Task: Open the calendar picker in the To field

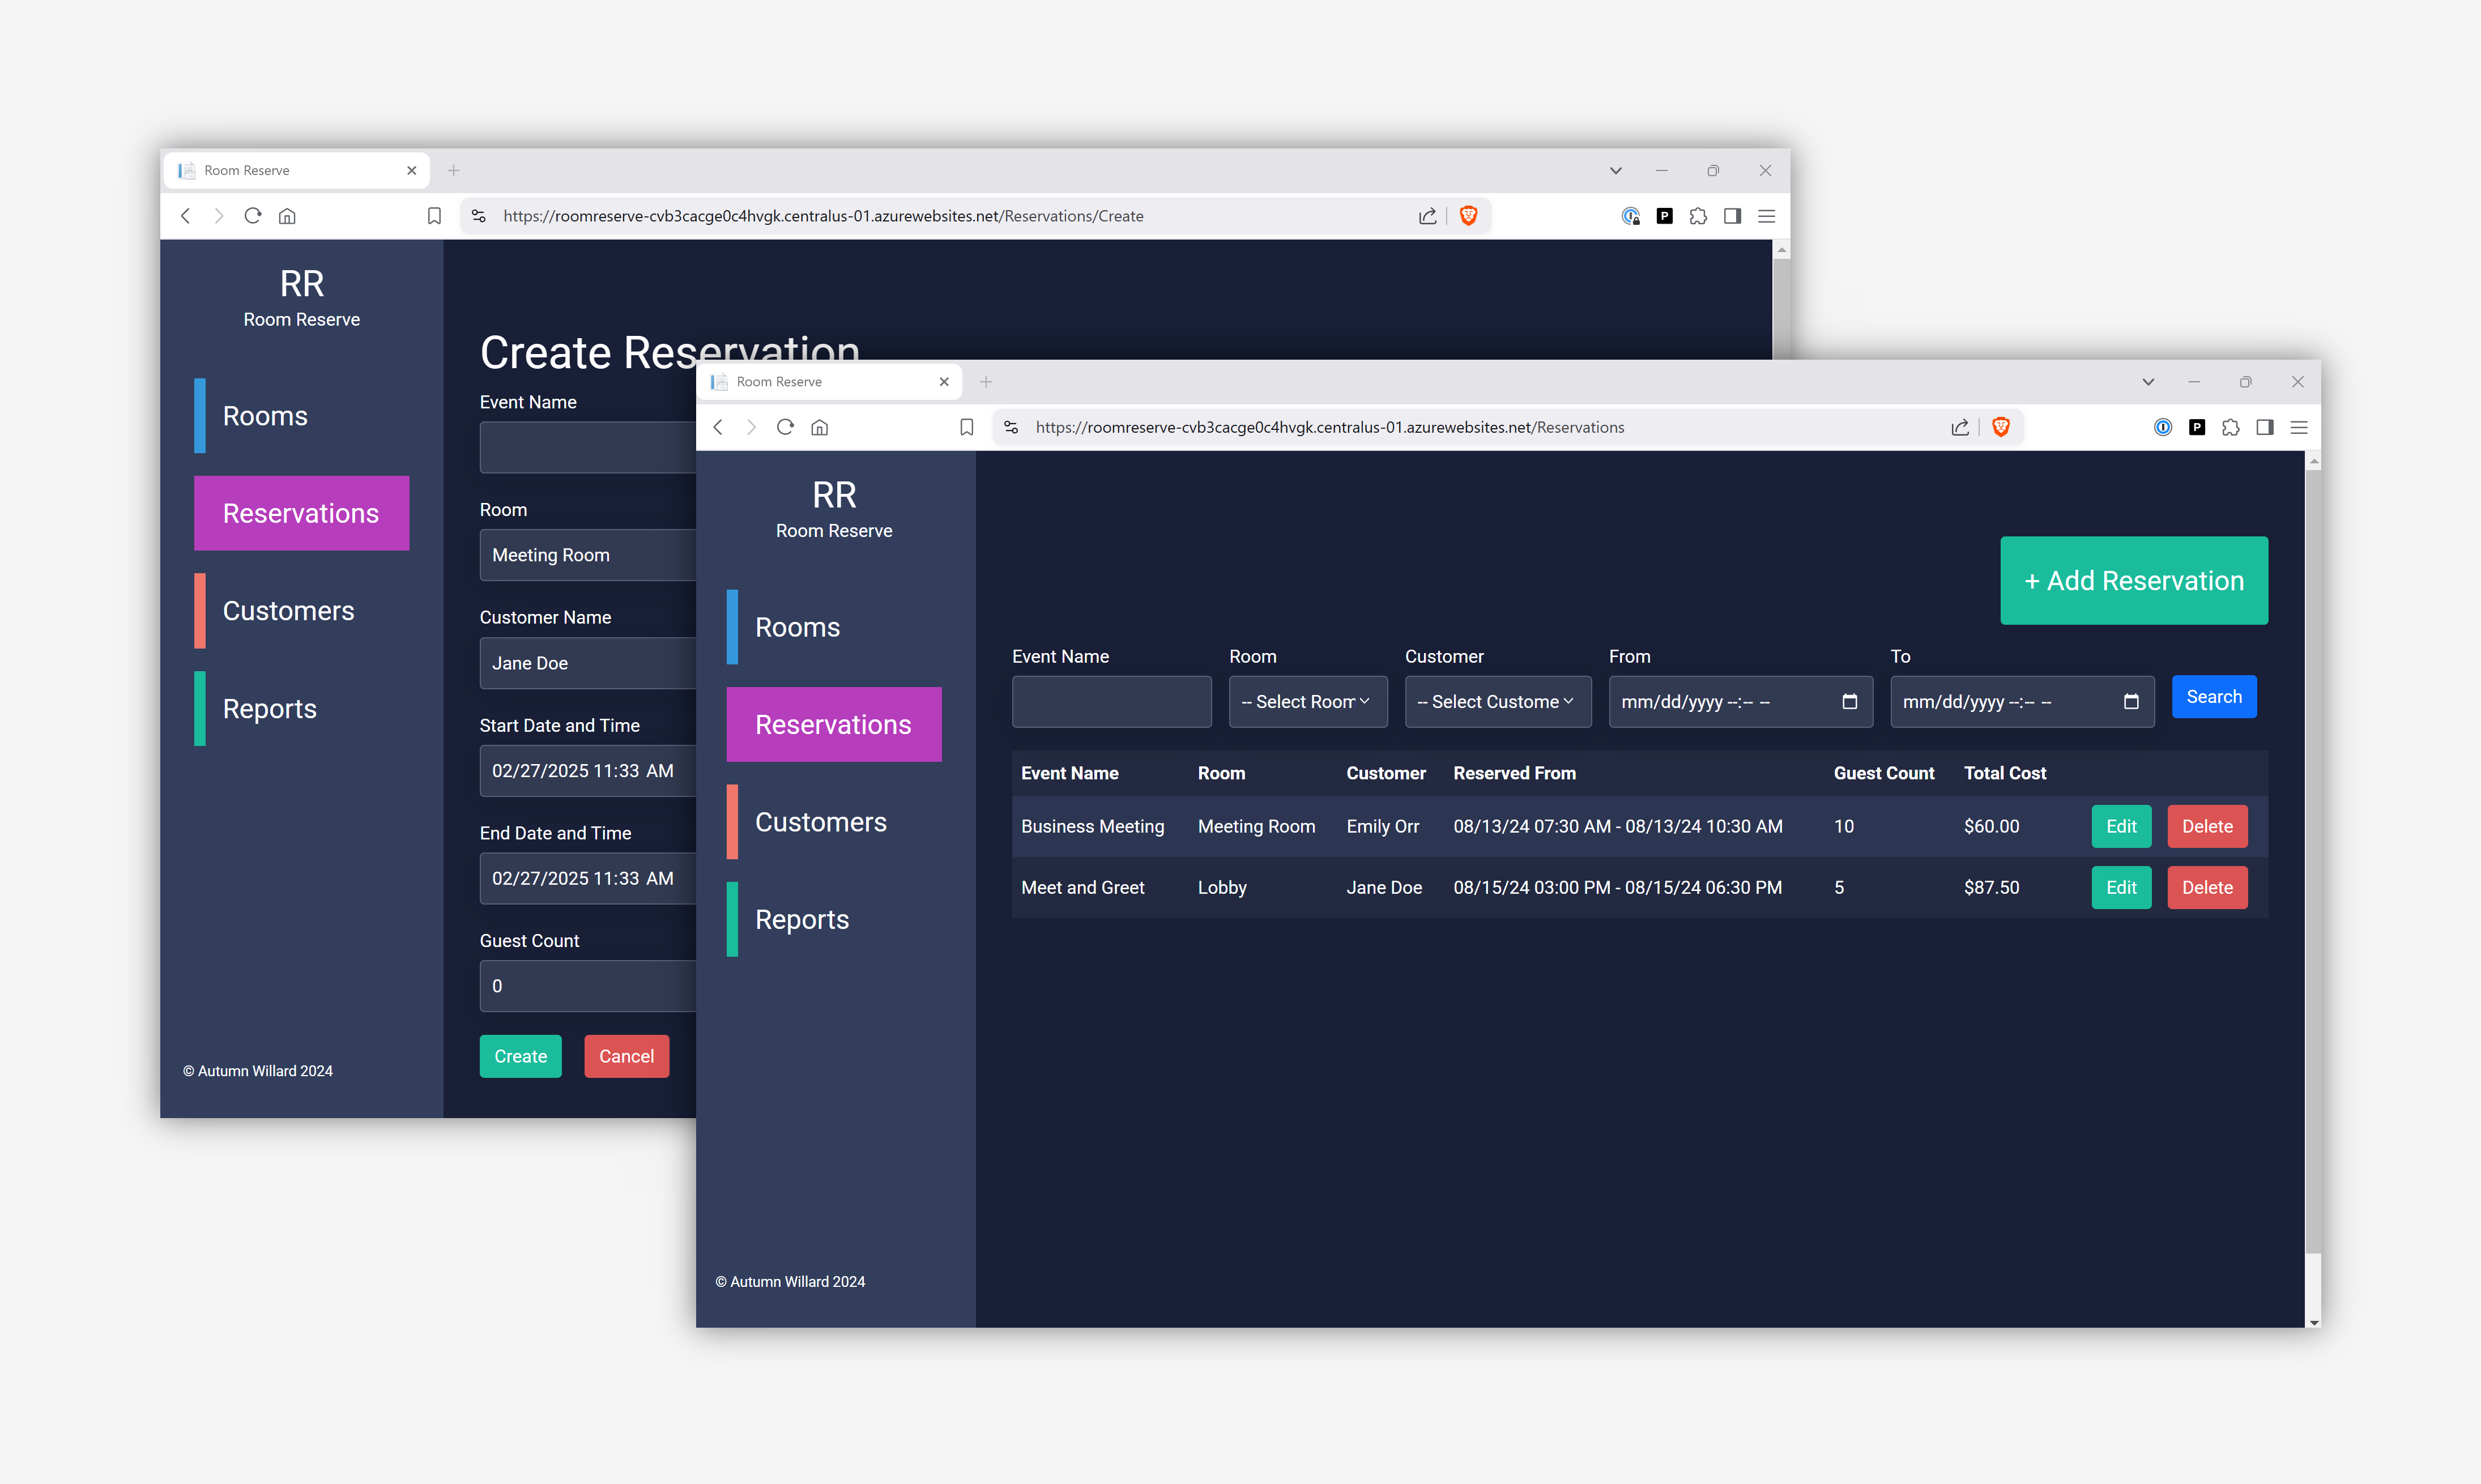Action: point(2131,701)
